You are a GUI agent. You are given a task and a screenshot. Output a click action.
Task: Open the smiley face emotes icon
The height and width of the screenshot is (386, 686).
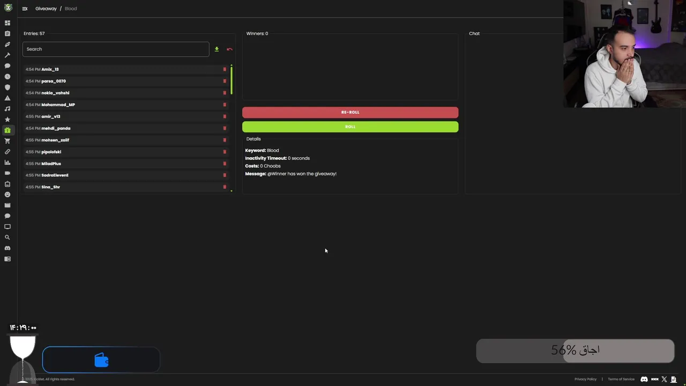[x=8, y=195]
